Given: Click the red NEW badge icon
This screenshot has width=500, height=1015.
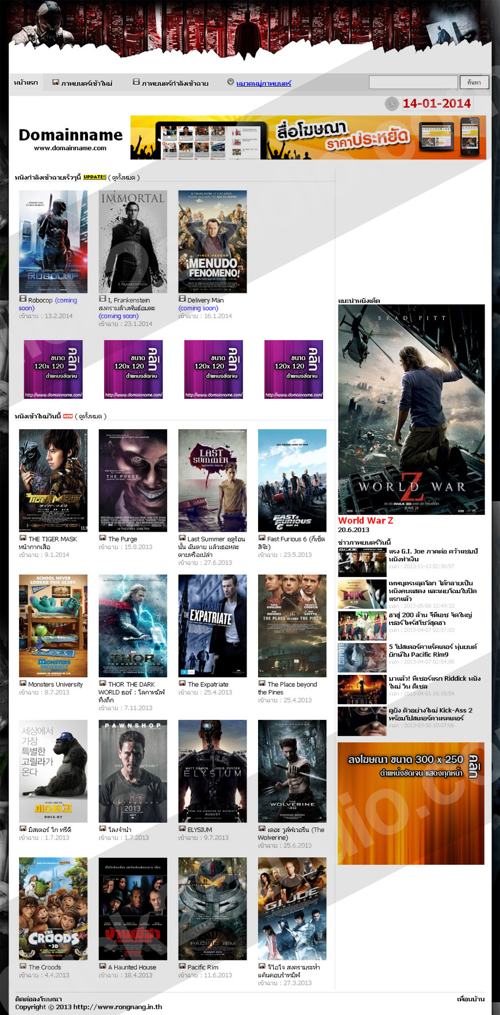Looking at the screenshot, I should [68, 416].
